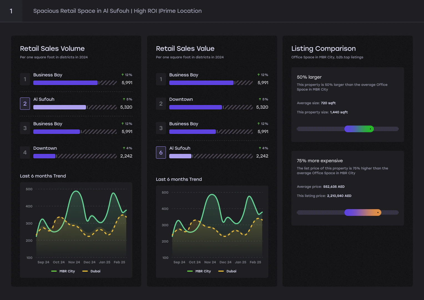Click the Sales Value 'Last 6 months Trend' label
This screenshot has width=424, height=300.
(x=179, y=179)
